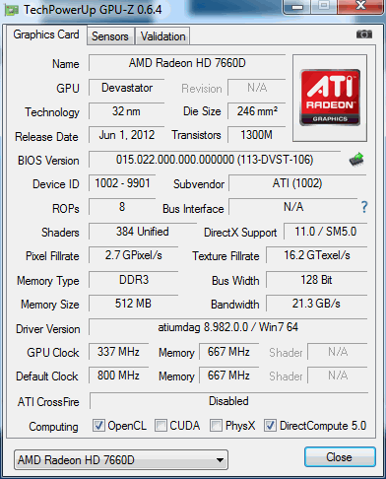Click the GPU field showing Devastator

click(x=127, y=88)
